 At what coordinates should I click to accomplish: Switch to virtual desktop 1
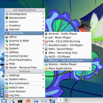click(x=61, y=100)
